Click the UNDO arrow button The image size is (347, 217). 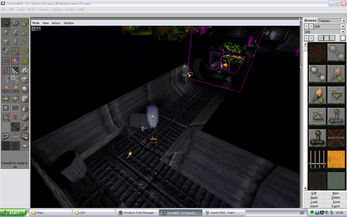6,89
